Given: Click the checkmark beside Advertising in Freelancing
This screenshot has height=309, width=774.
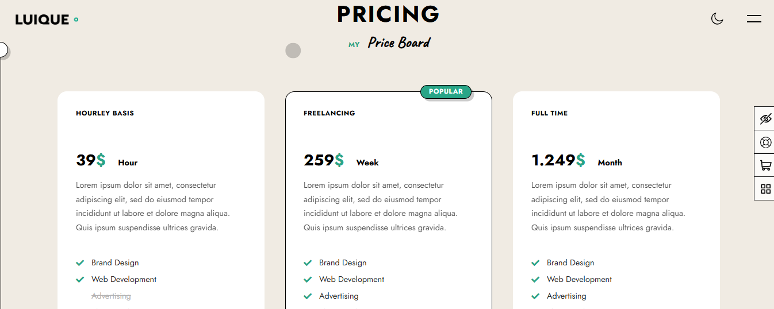Looking at the screenshot, I should coord(308,296).
